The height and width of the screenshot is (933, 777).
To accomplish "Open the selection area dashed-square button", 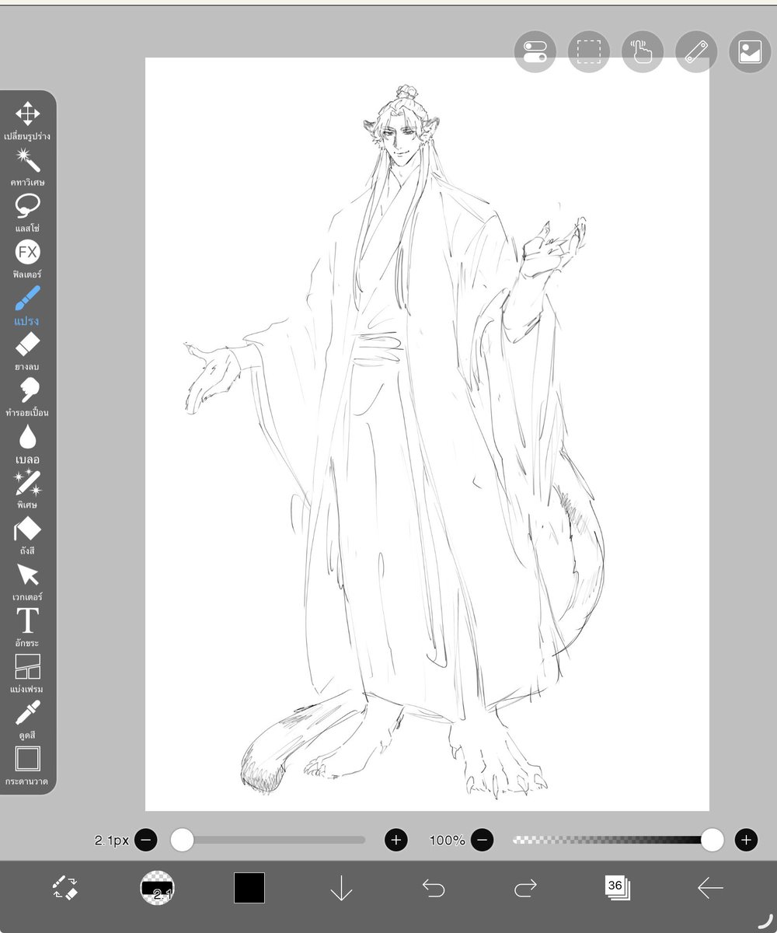I will point(589,52).
